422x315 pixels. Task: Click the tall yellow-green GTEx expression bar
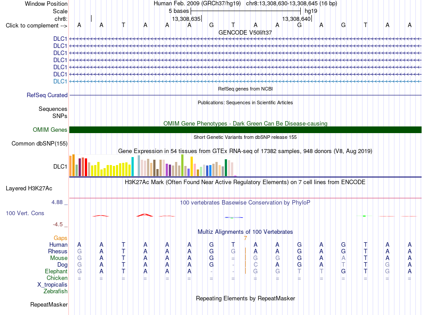click(x=183, y=165)
